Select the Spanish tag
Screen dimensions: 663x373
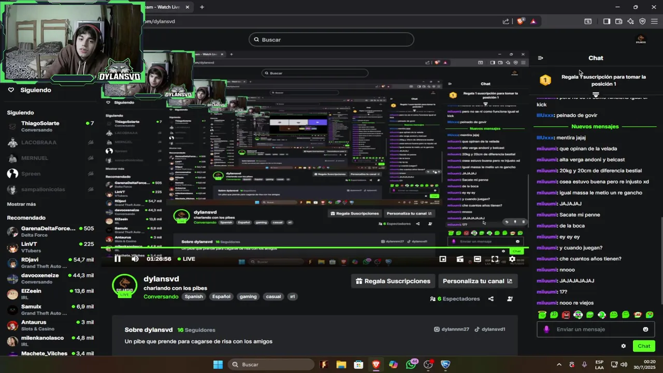tap(194, 297)
